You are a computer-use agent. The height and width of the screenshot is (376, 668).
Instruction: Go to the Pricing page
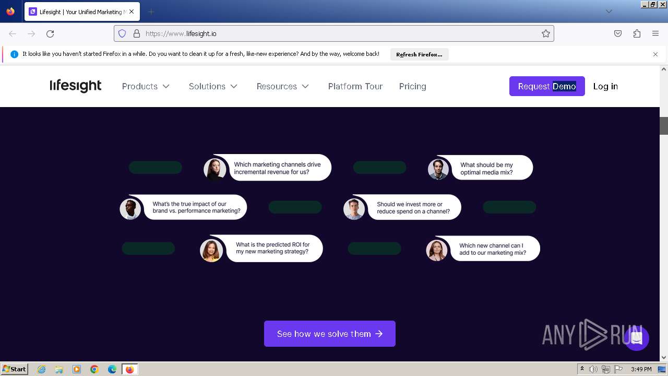click(412, 86)
